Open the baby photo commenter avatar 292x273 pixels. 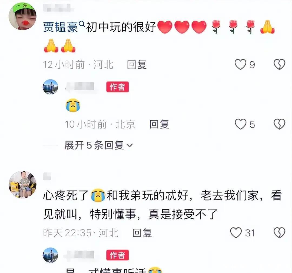tap(22, 185)
